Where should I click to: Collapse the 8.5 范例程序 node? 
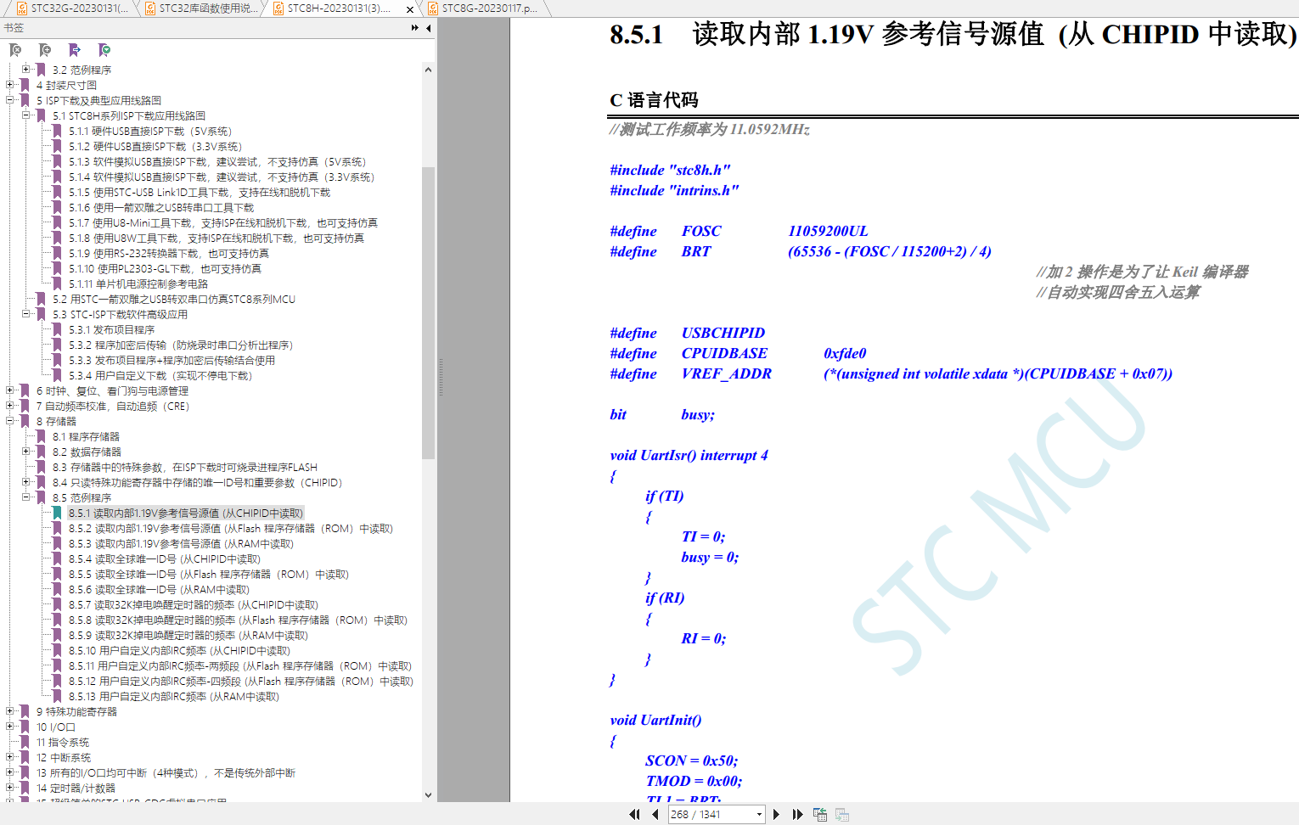pos(25,497)
